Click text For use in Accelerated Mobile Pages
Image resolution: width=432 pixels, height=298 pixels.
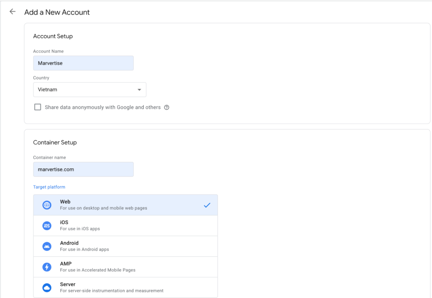pos(98,270)
